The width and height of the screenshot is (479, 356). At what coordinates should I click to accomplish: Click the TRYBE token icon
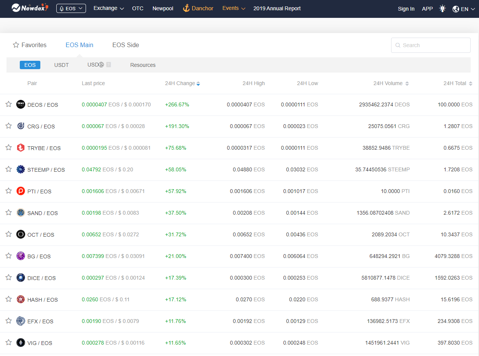pos(21,148)
